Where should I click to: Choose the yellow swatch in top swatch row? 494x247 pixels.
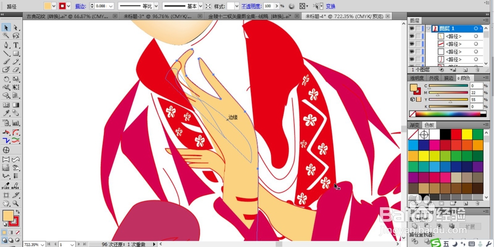click(467, 135)
